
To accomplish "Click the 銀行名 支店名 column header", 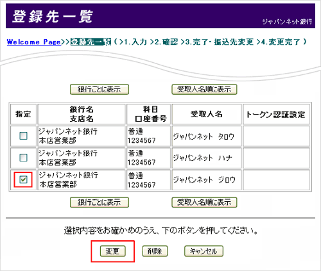I will (82, 114).
